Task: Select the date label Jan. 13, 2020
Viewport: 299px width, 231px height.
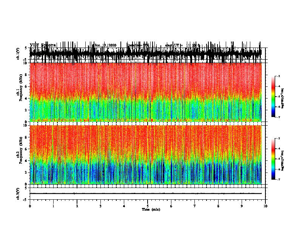Action: [x=105, y=45]
